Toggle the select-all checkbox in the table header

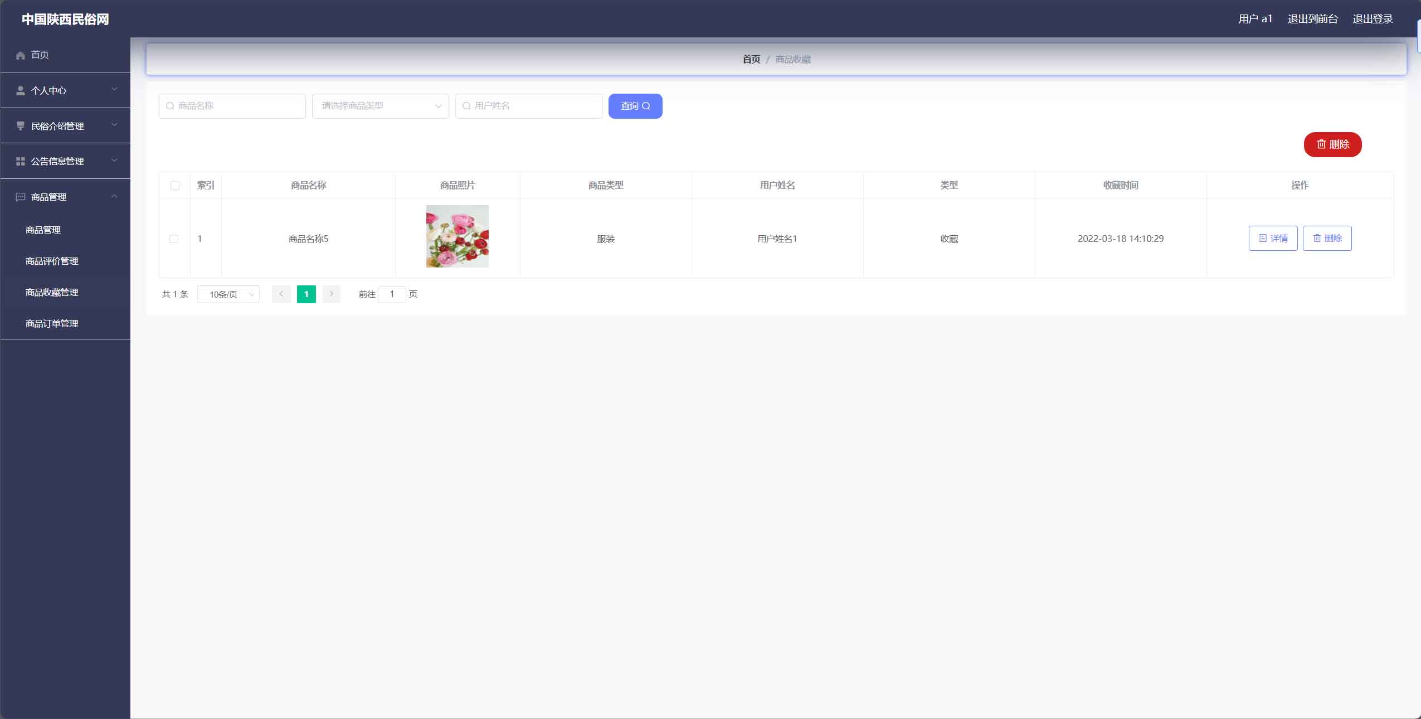point(175,186)
